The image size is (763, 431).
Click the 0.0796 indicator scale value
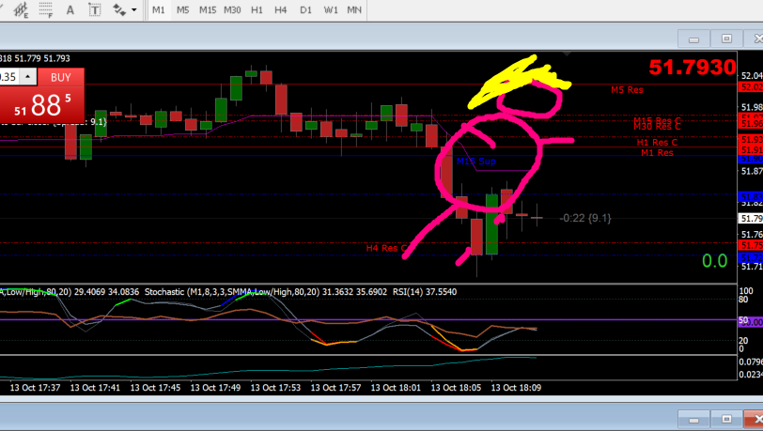pos(751,362)
